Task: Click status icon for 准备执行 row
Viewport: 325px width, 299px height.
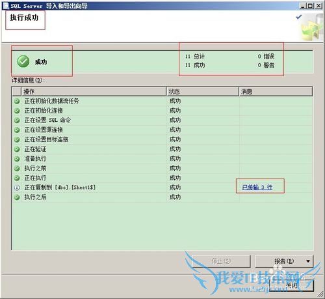Action: (x=17, y=159)
